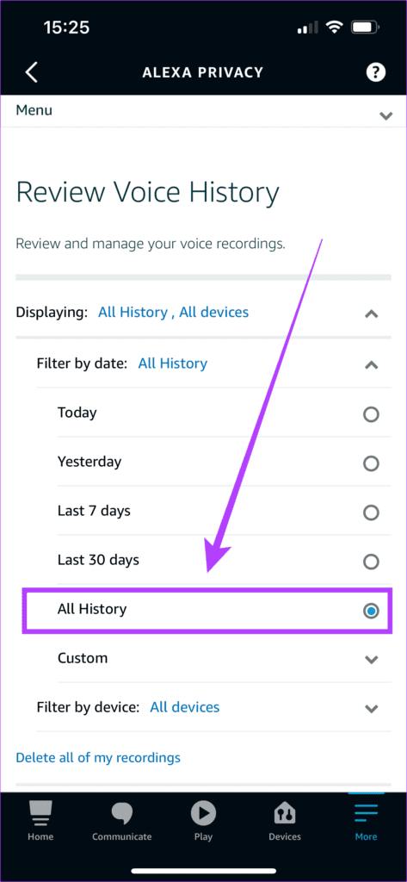Select the Yesterday radio button
Image resolution: width=407 pixels, height=882 pixels.
pyautogui.click(x=371, y=463)
